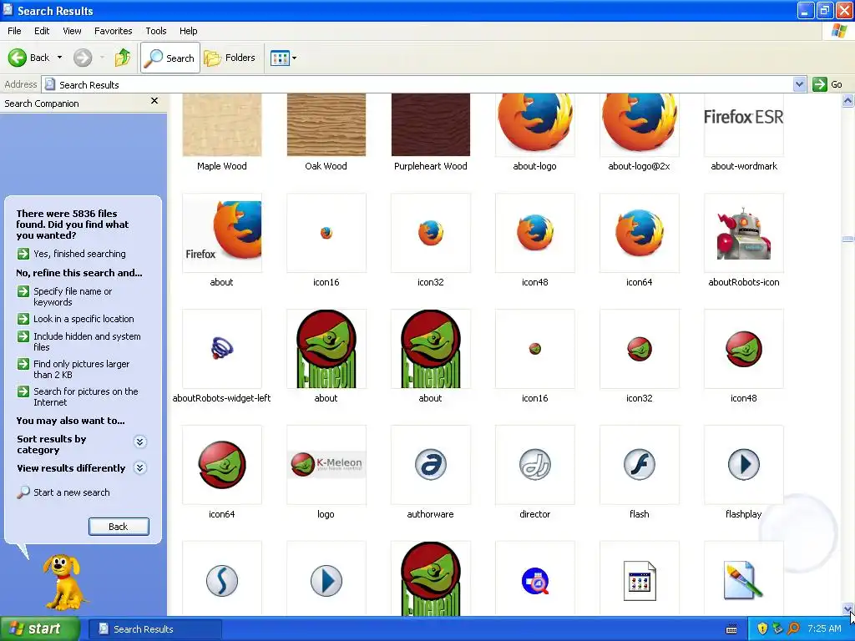Select the Firefox icon16 file

point(326,233)
